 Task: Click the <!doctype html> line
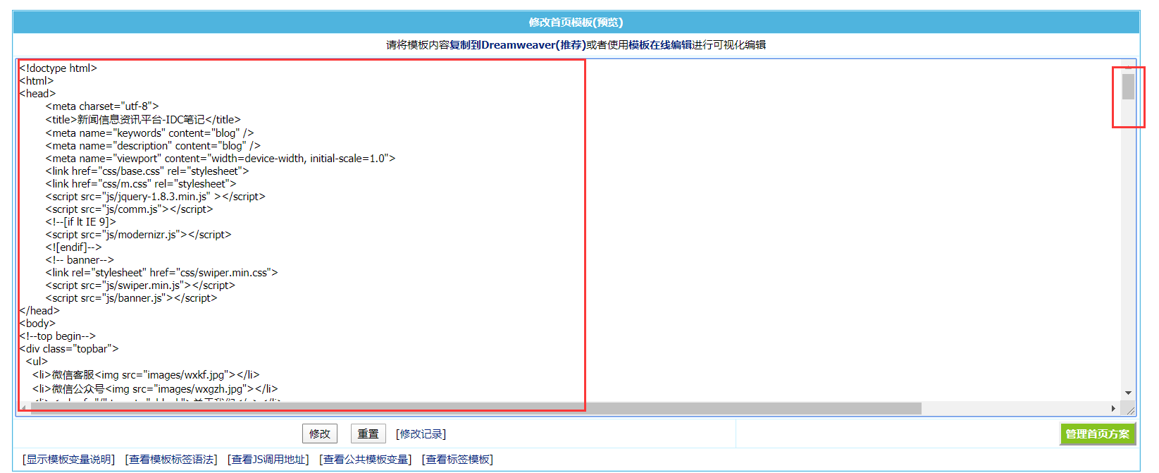(x=58, y=68)
